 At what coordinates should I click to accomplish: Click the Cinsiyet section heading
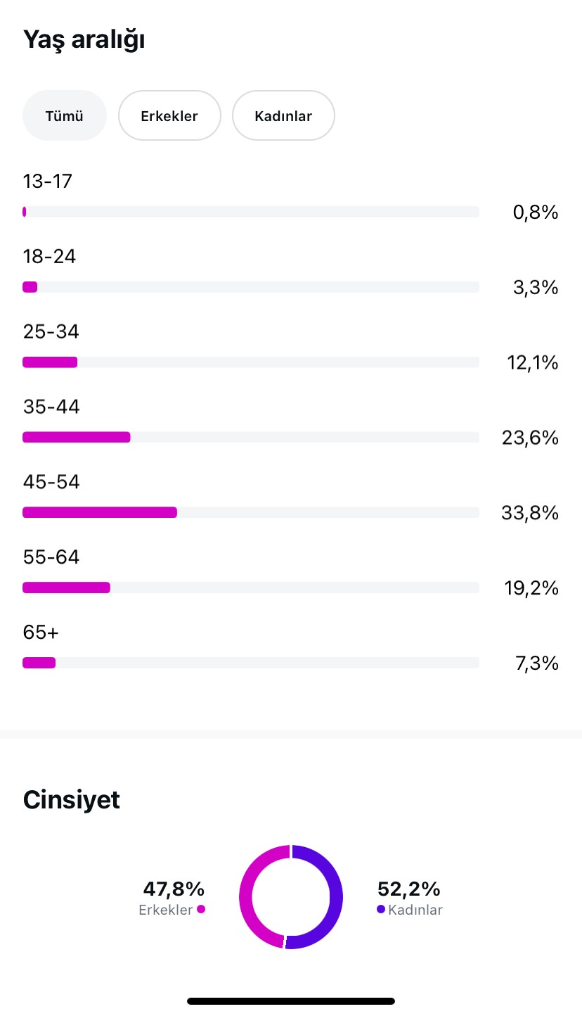[72, 799]
